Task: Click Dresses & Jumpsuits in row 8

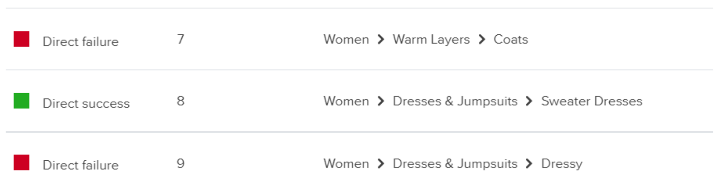Action: click(x=455, y=101)
